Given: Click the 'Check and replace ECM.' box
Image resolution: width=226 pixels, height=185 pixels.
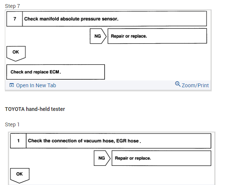Looking at the screenshot, I should tap(55, 72).
